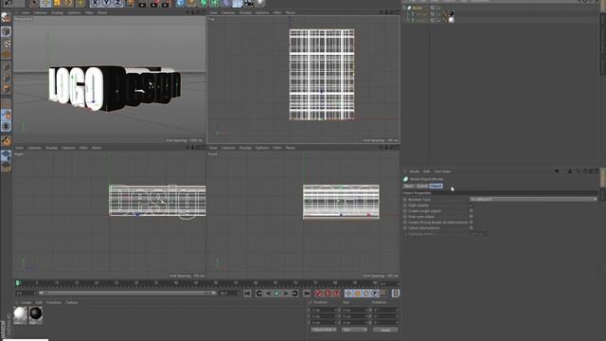
Task: Select the black material sphere thumbnail
Action: [36, 315]
